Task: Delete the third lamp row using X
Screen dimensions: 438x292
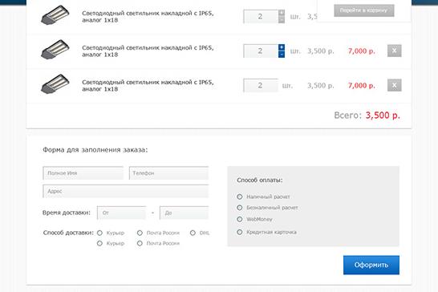Action: [394, 85]
